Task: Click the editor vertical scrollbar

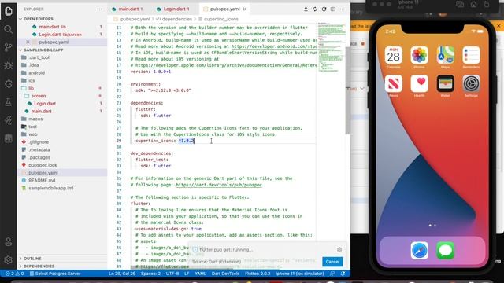Action: point(348,90)
